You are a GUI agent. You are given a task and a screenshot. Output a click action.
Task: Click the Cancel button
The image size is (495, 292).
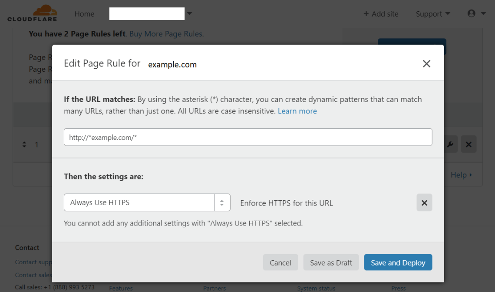pos(280,262)
